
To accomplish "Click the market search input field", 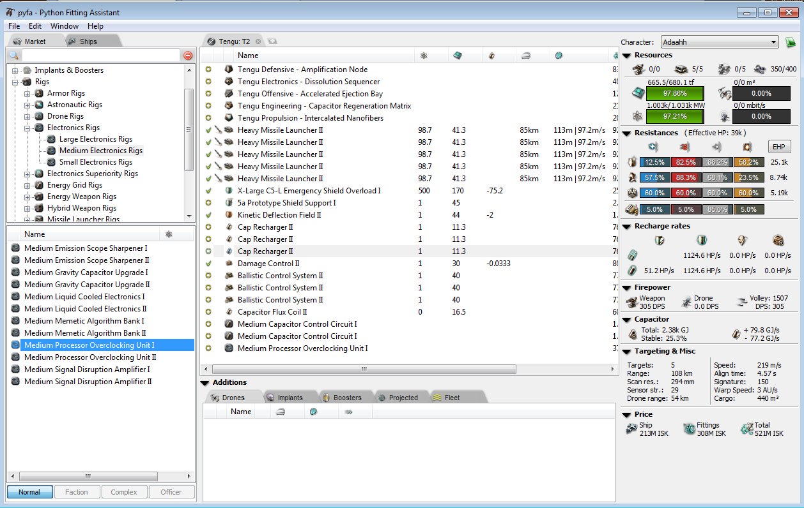I will (x=101, y=56).
